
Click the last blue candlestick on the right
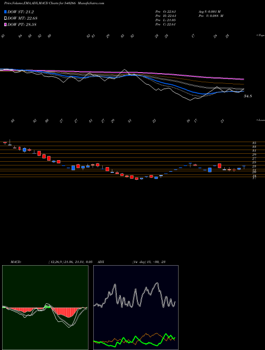(244, 167)
